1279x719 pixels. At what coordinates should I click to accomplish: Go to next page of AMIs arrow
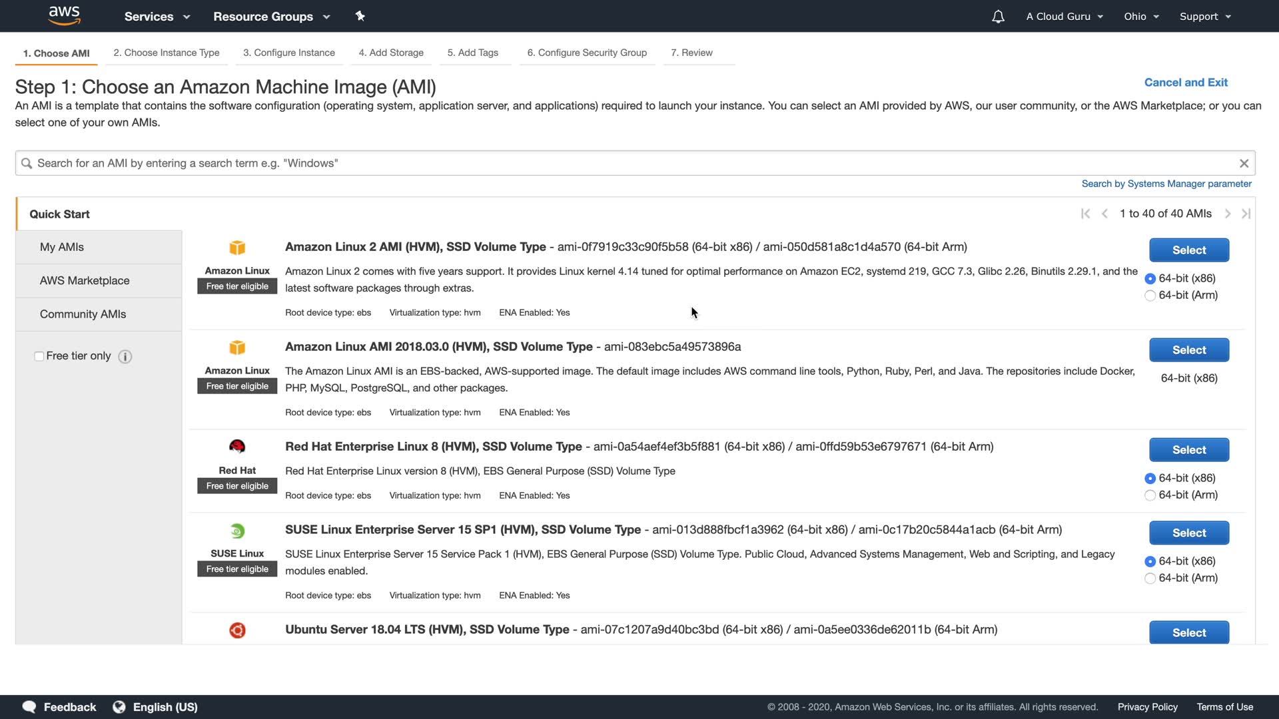click(1227, 214)
